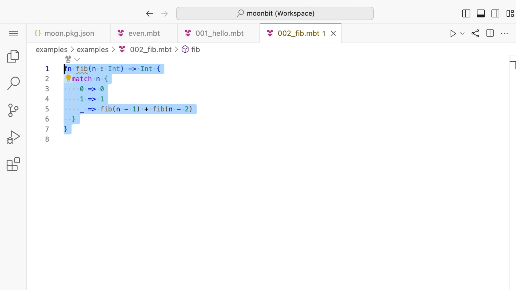Viewport: 516px width, 290px height.
Task: Toggle the bottom panel visibility
Action: pyautogui.click(x=480, y=13)
